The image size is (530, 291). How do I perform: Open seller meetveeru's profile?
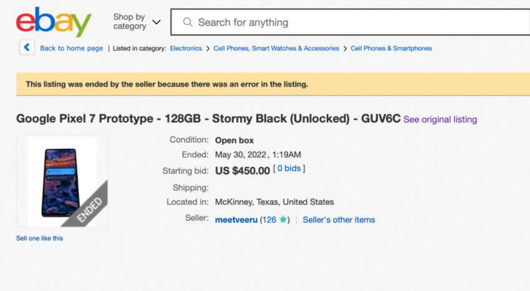coord(236,219)
